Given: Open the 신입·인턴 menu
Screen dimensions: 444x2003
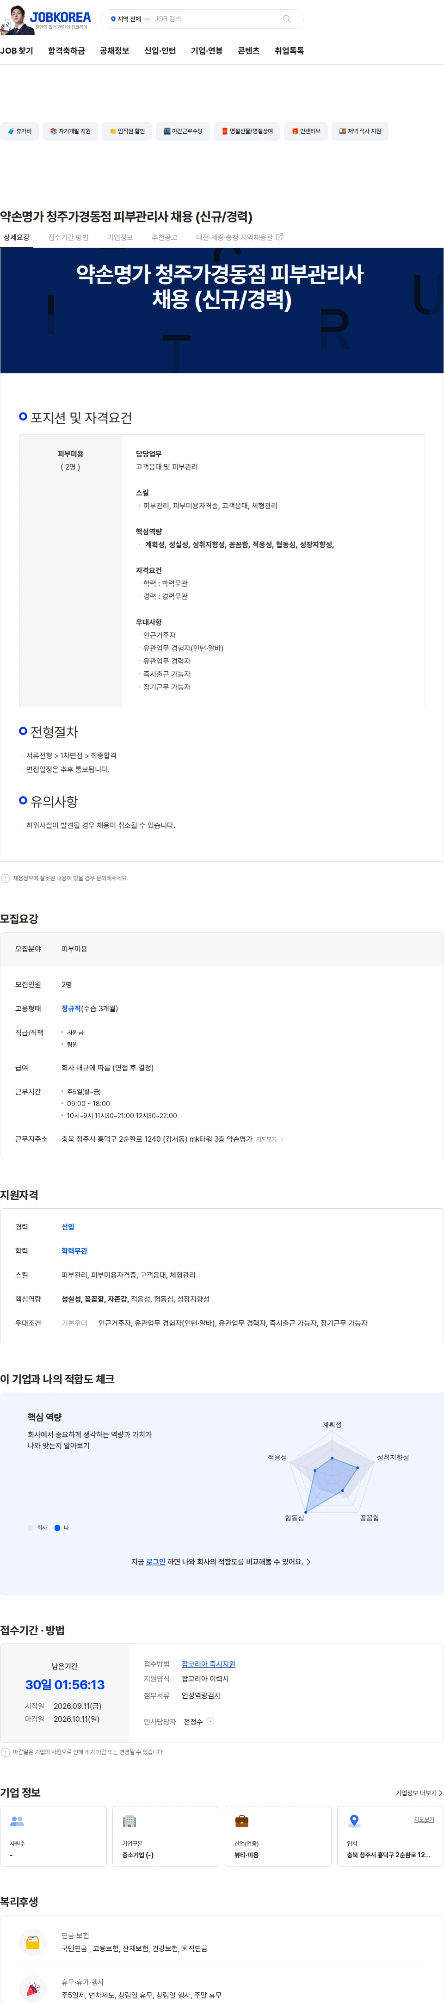Looking at the screenshot, I should (x=160, y=50).
